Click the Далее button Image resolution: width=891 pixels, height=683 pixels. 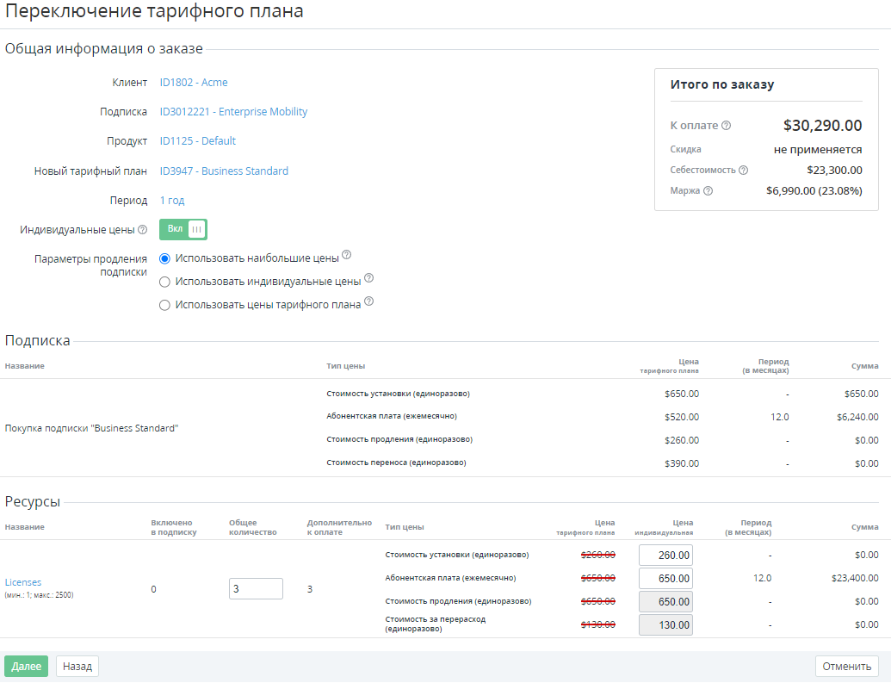(26, 667)
